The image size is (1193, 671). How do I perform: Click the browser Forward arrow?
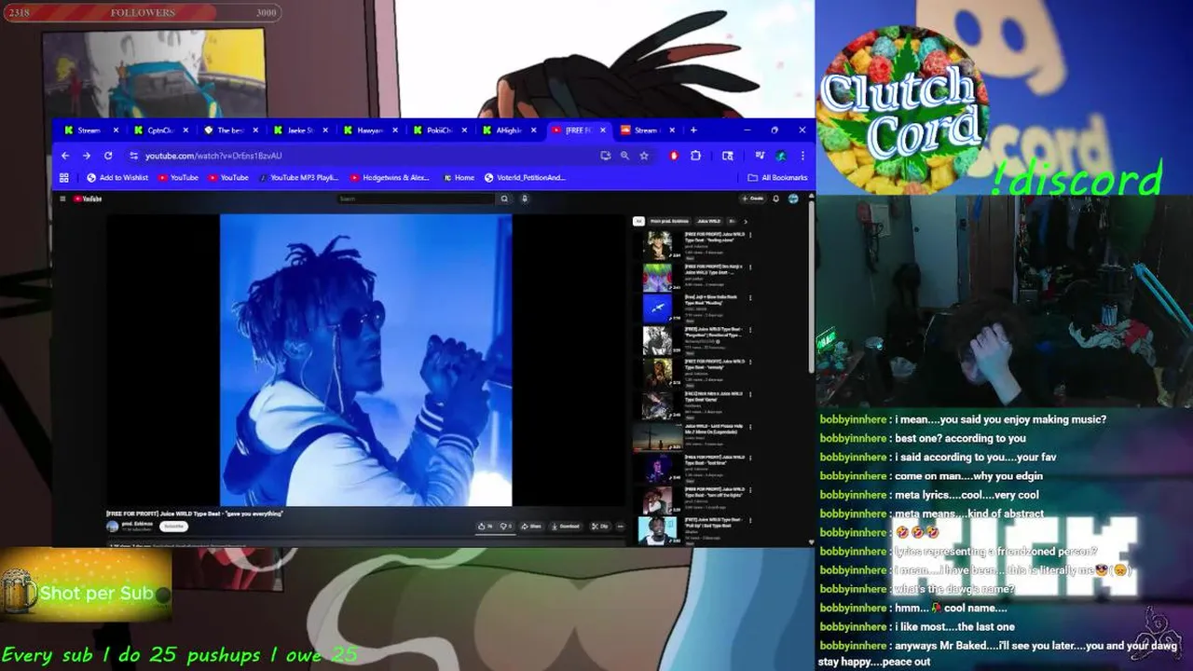point(87,156)
